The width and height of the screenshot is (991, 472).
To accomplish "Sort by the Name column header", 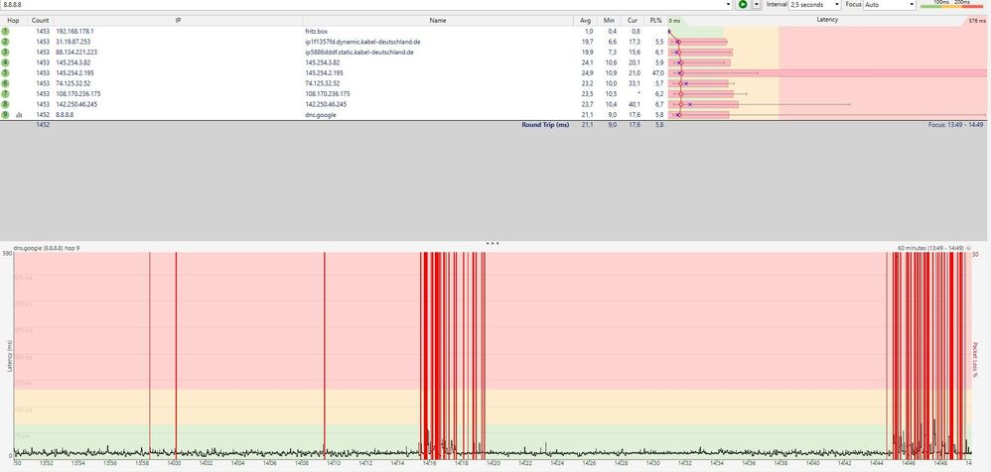I will 438,20.
